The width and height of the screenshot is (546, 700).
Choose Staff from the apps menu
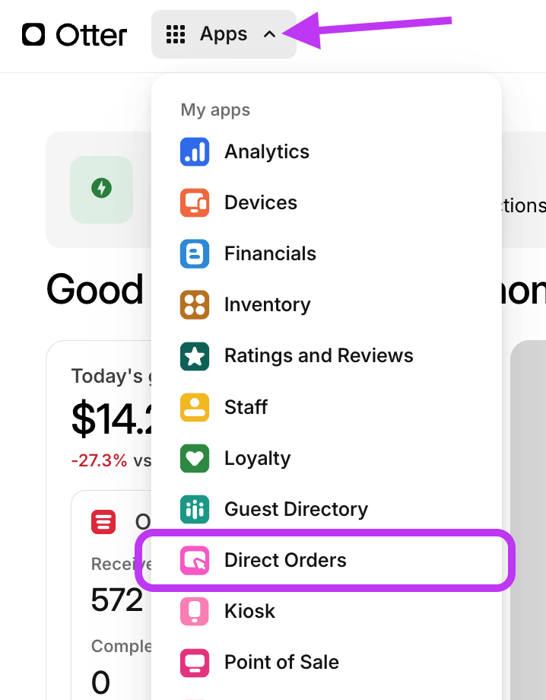(246, 406)
